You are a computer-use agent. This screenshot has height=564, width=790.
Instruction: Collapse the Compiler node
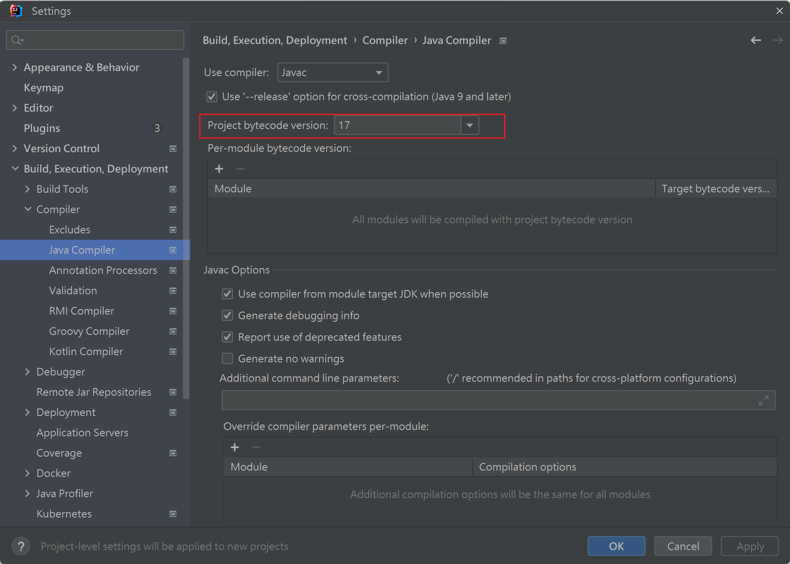(27, 209)
